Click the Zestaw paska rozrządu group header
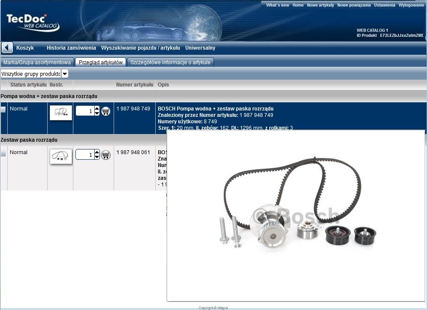 [29, 140]
